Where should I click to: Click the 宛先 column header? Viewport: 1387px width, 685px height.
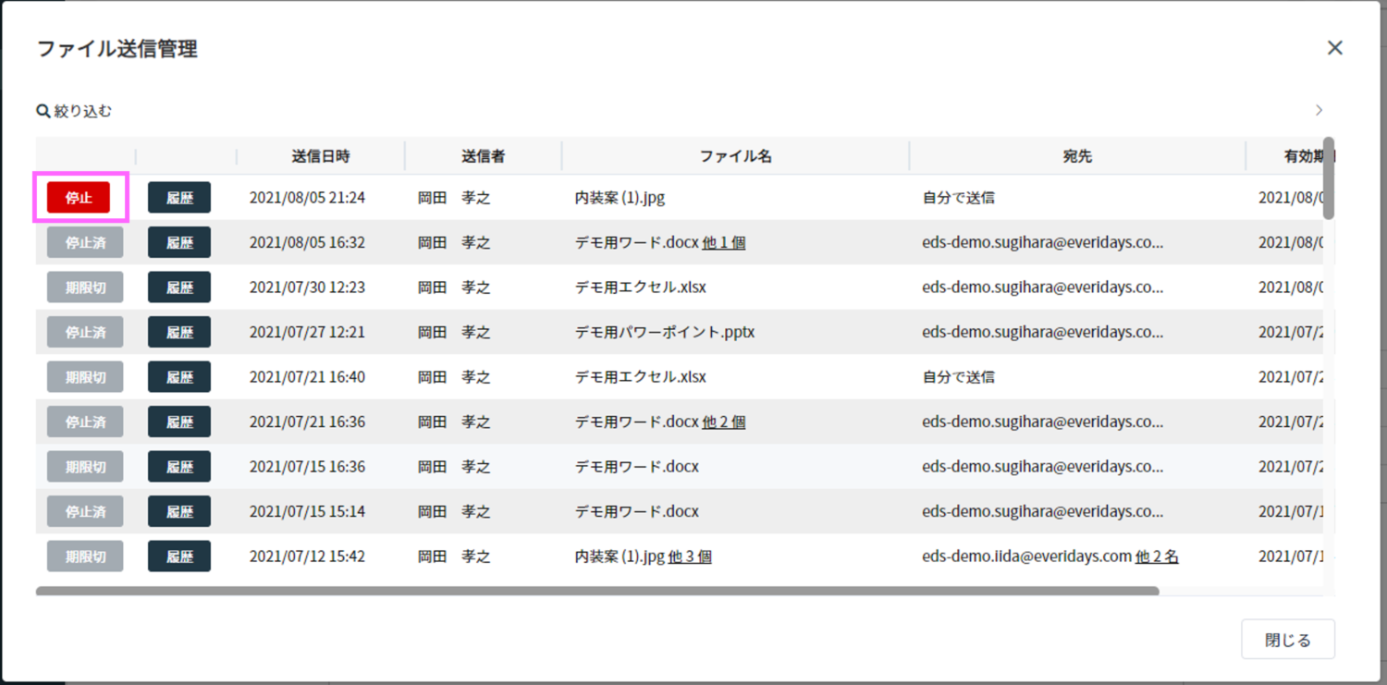1076,155
